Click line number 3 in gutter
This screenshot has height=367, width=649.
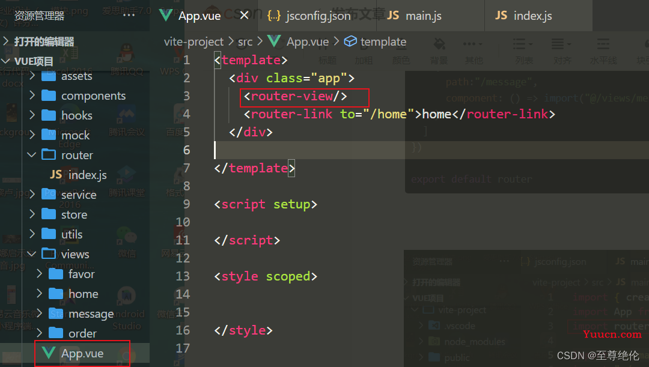(187, 96)
